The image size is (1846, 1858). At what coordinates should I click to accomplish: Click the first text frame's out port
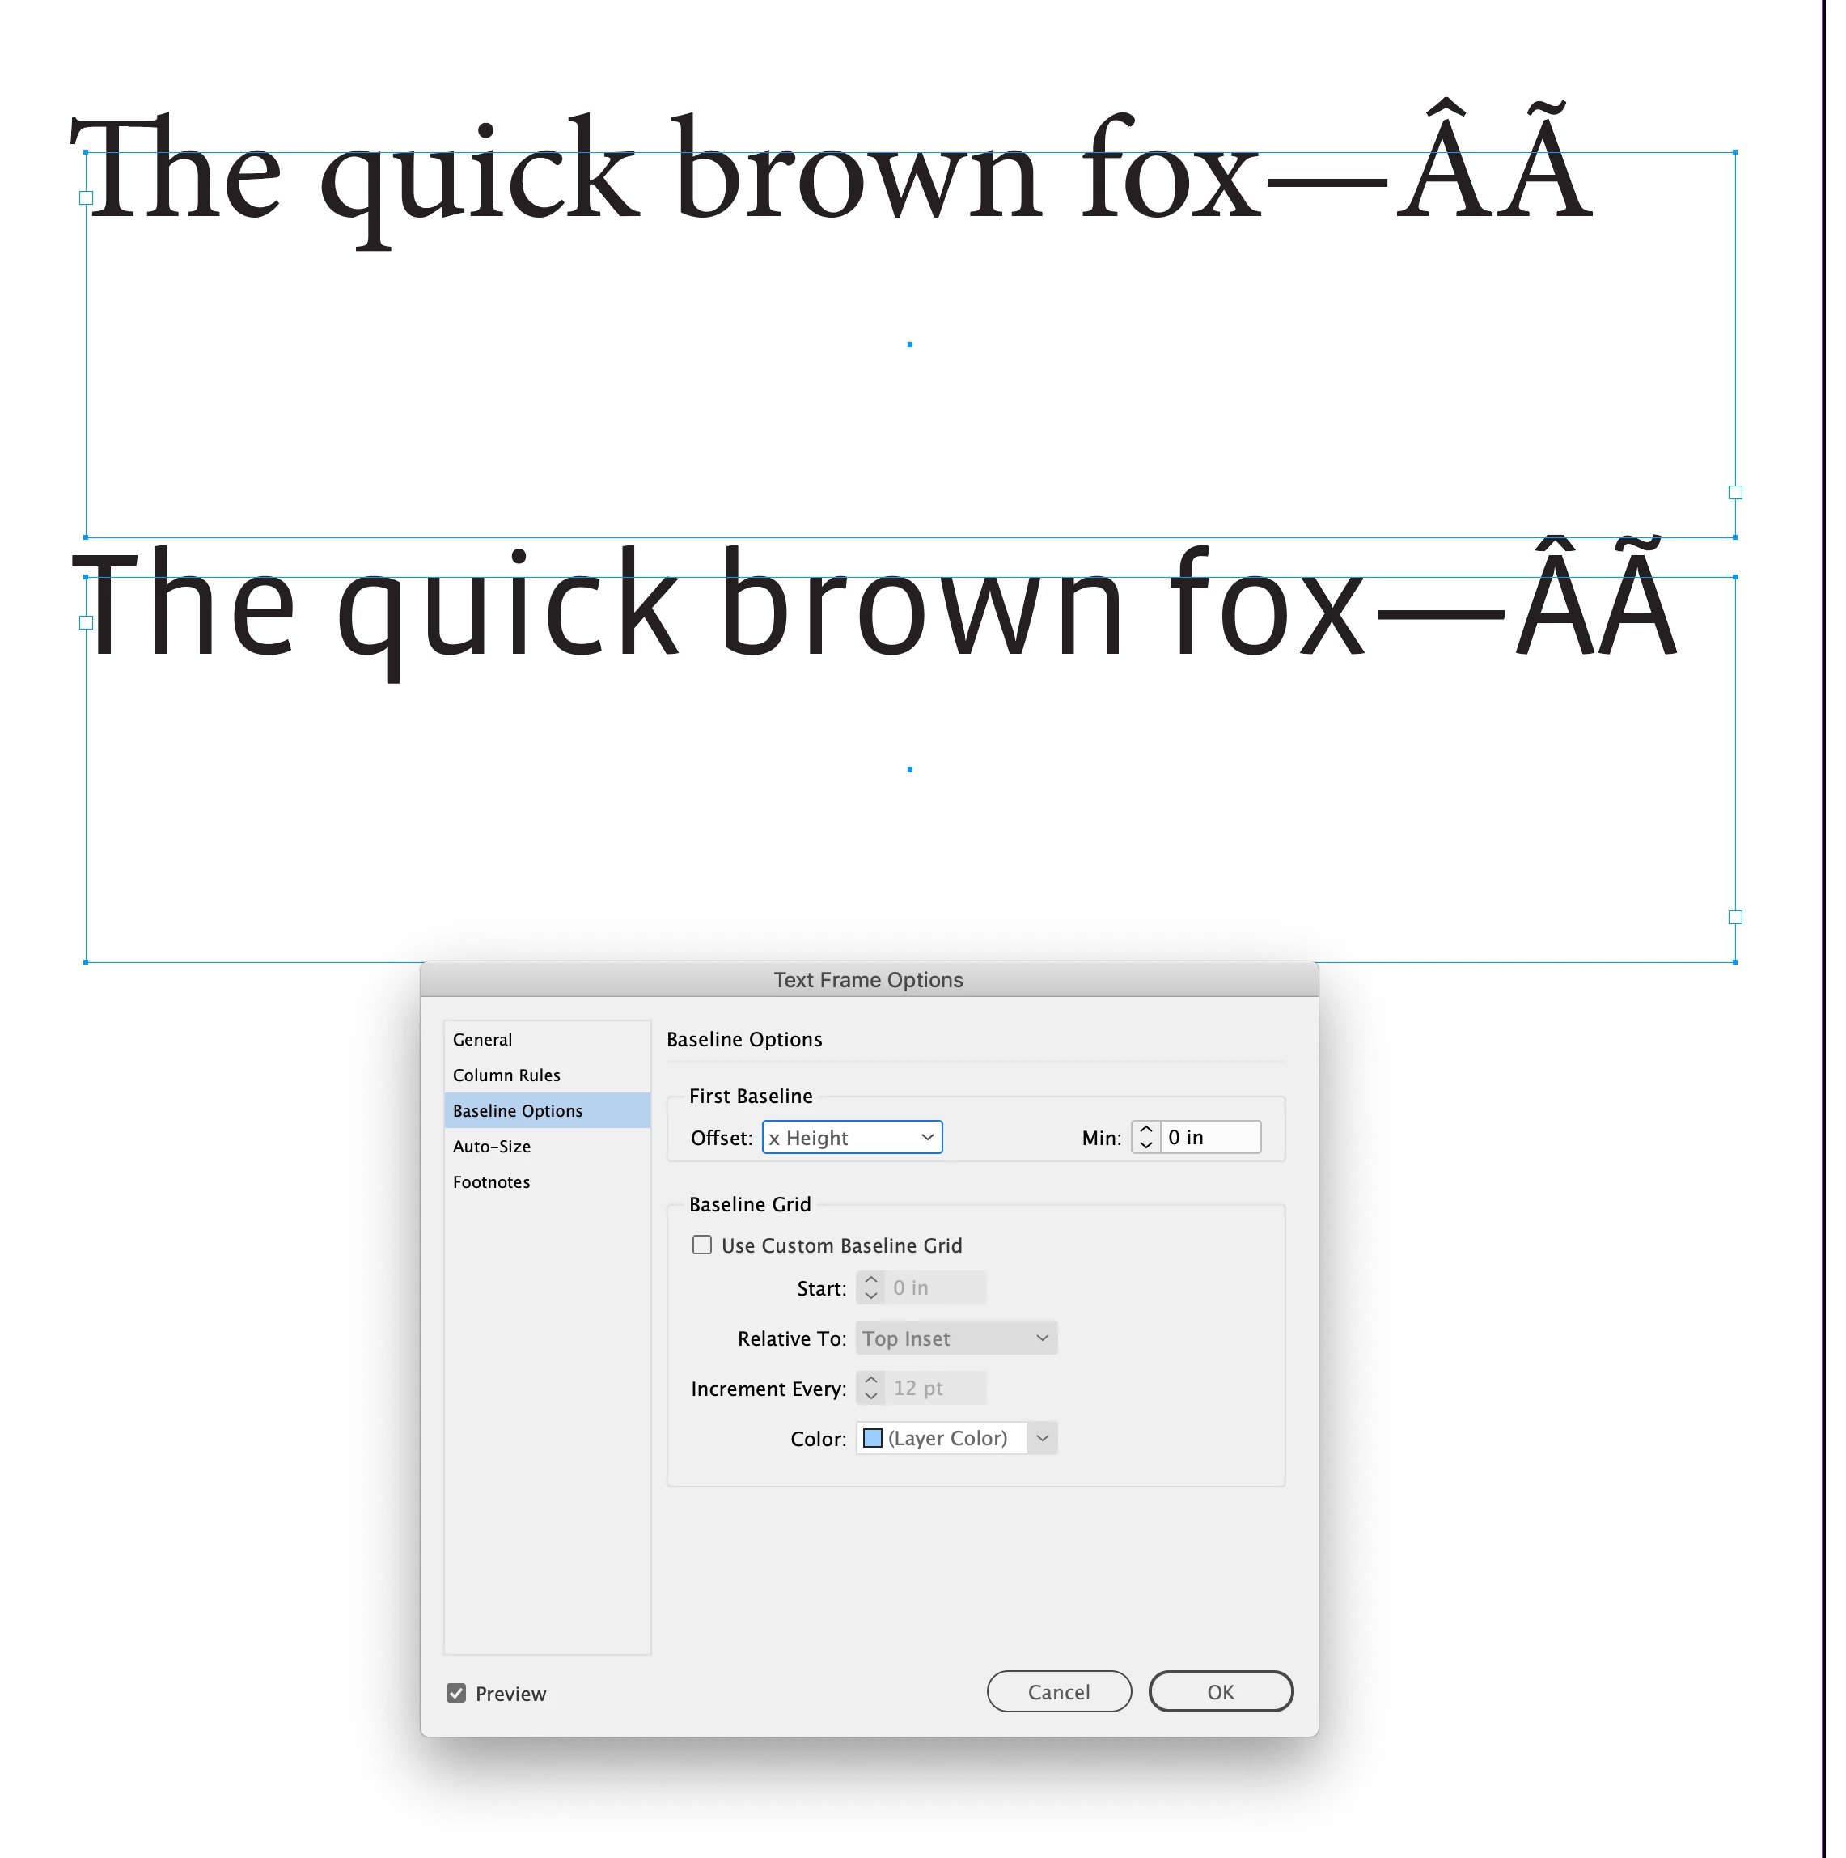point(1735,492)
